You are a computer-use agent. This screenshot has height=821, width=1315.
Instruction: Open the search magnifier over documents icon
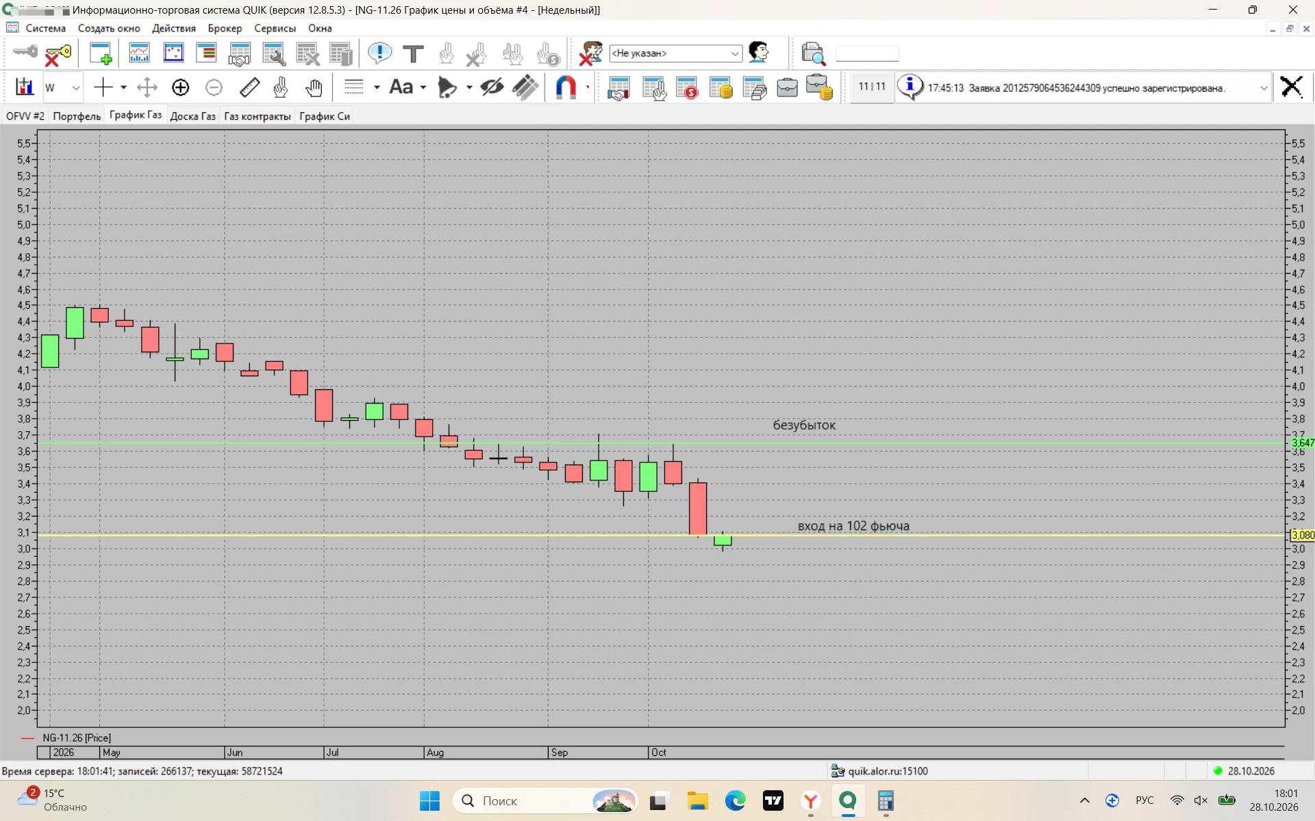pos(813,53)
